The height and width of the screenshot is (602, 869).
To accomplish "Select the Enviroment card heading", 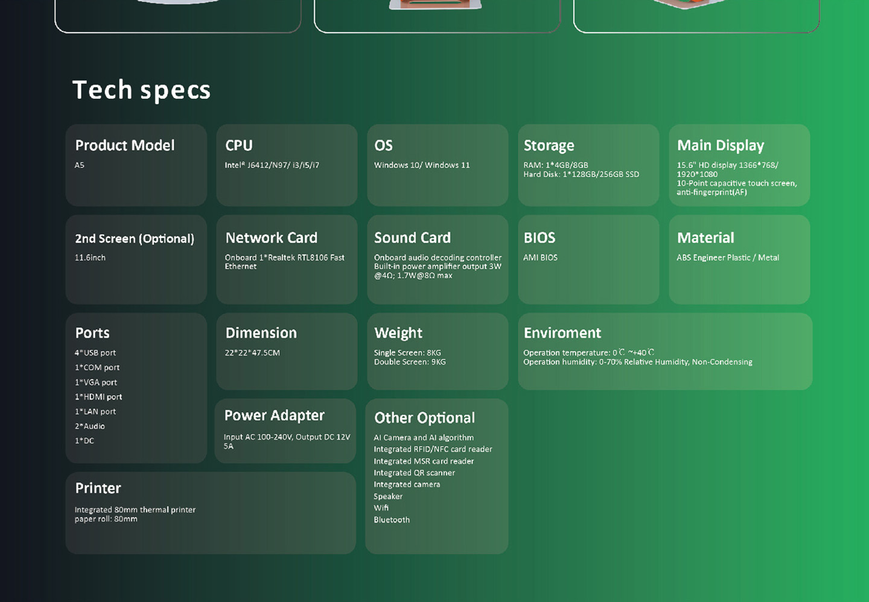I will click(x=562, y=333).
